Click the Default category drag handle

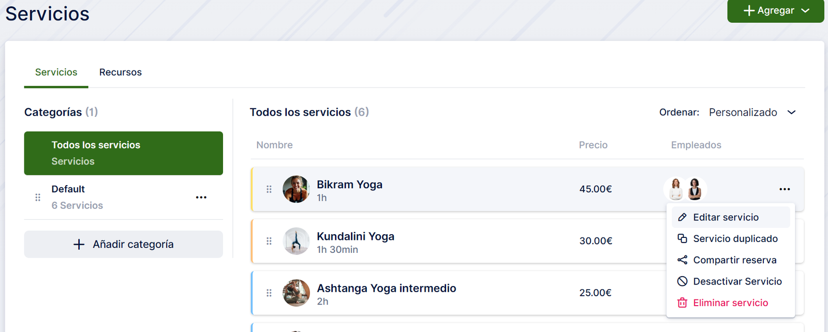38,197
